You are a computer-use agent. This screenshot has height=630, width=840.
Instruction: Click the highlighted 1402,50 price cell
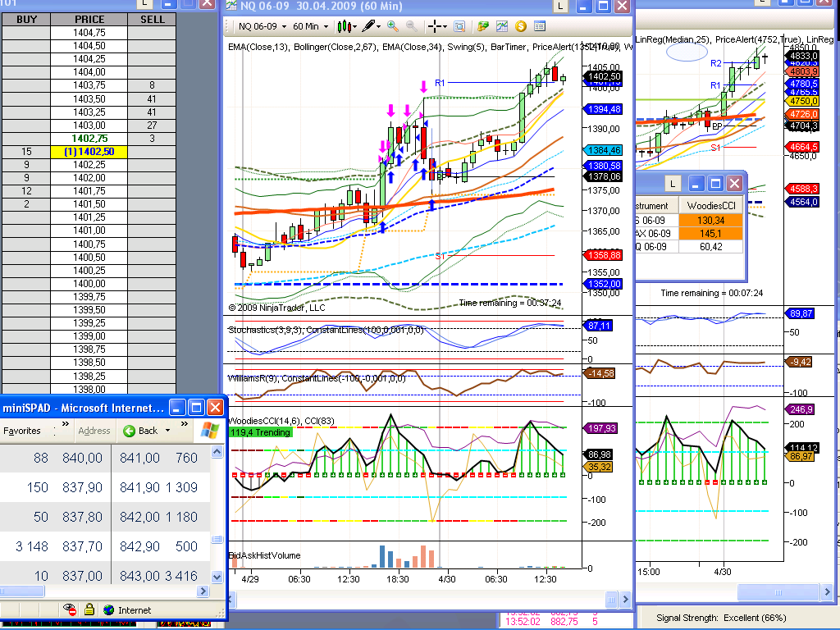coord(89,152)
